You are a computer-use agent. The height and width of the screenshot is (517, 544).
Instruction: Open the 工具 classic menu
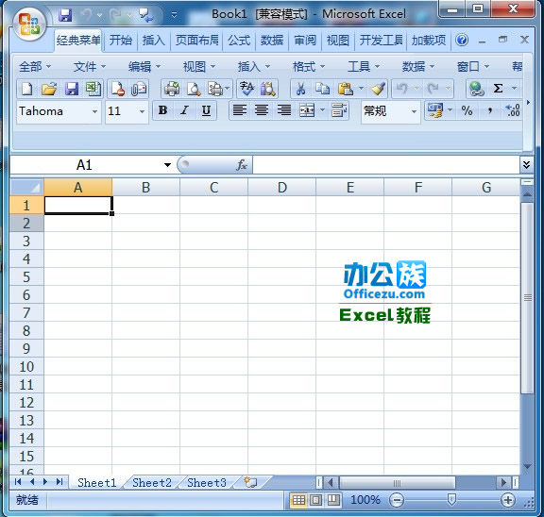364,66
